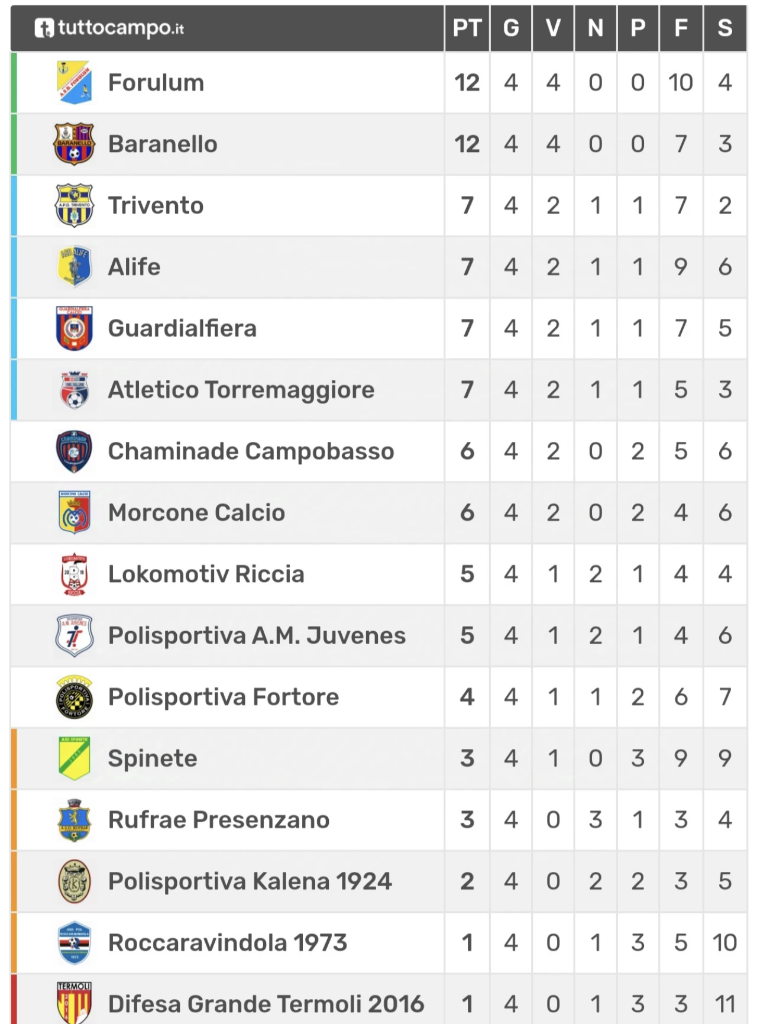Open the Atletico Torremaggiore team page

[241, 390]
